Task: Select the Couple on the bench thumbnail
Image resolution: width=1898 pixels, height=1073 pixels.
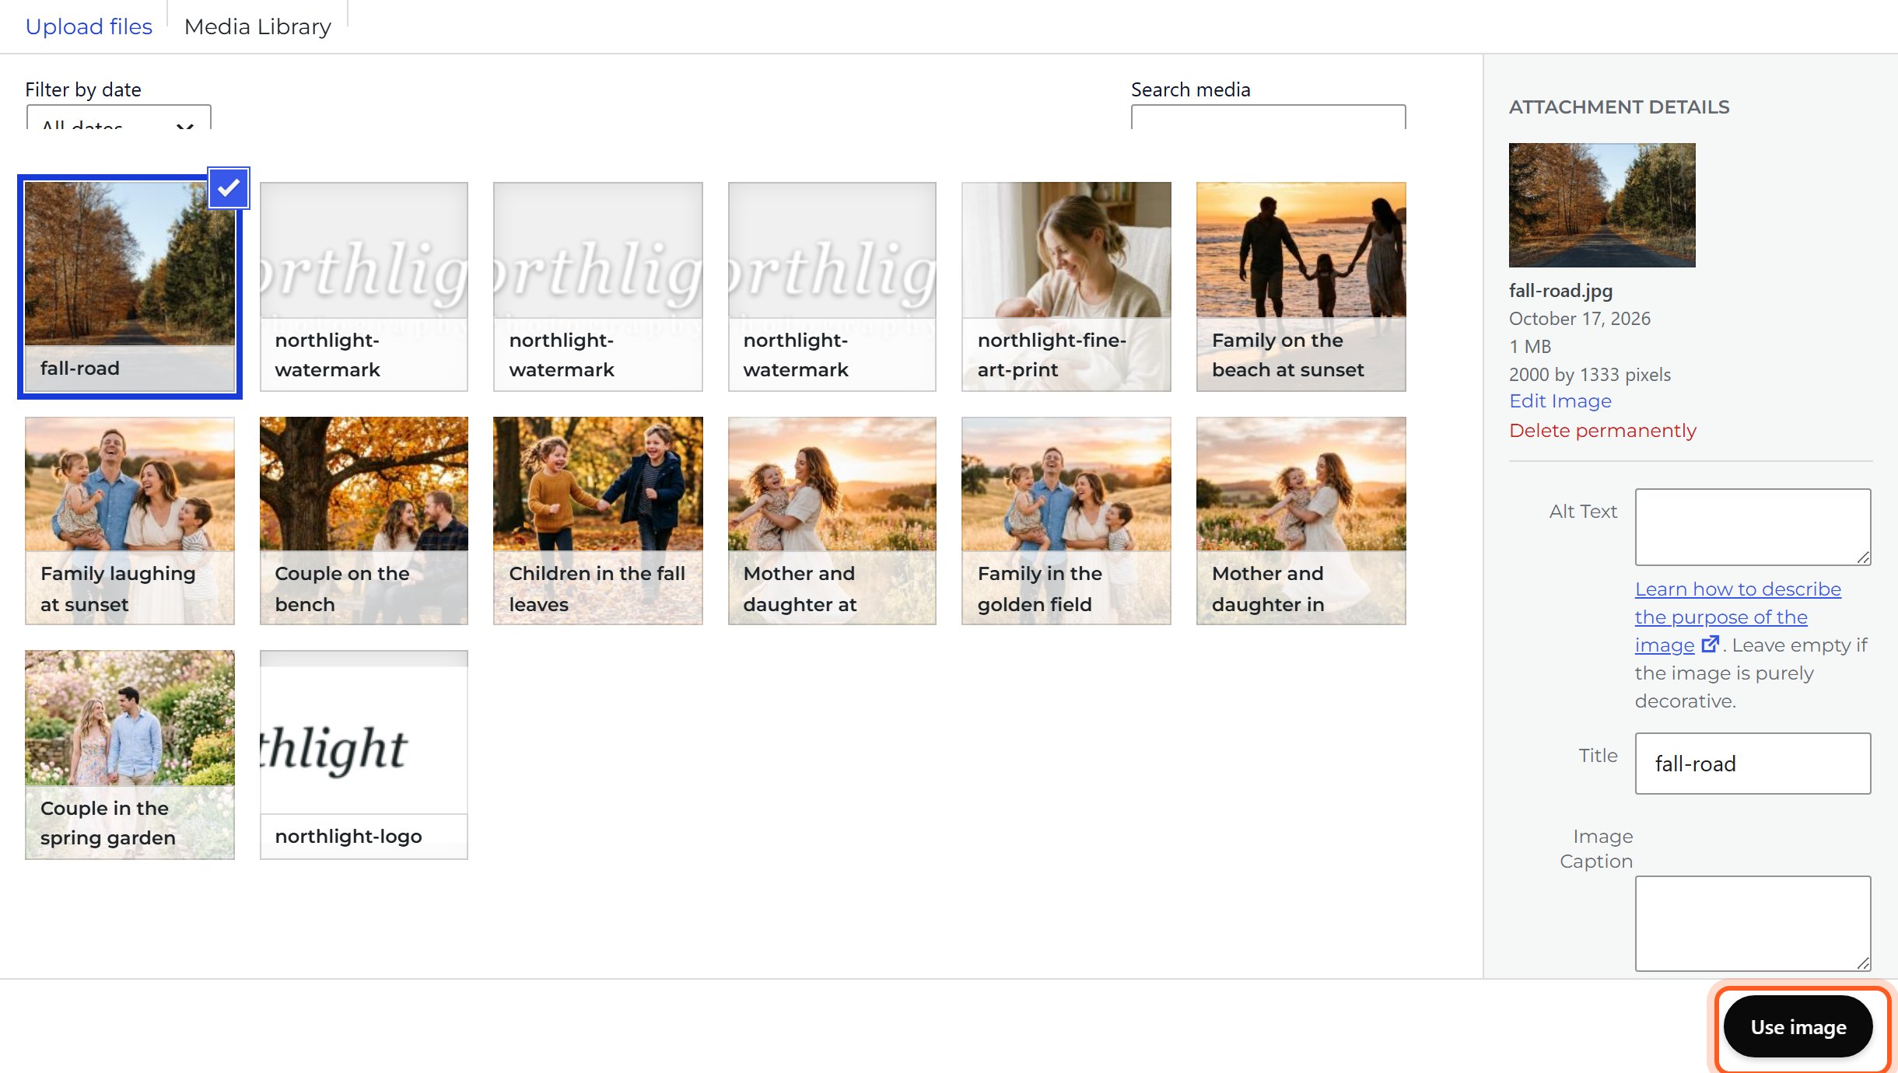Action: [364, 521]
